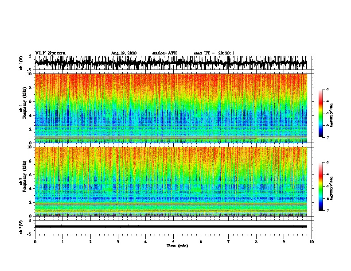Click time axis tick label "9"
351x271 pixels.
pyautogui.click(x=284, y=242)
